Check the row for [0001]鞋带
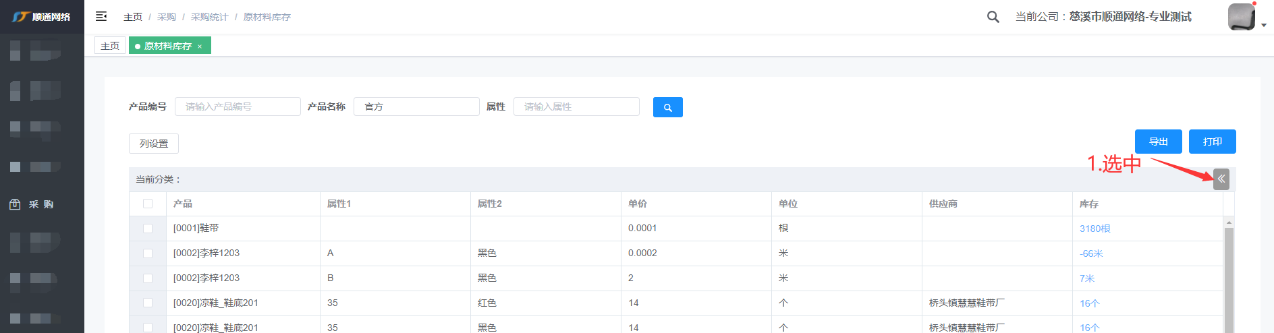This screenshot has width=1274, height=333. coord(148,229)
